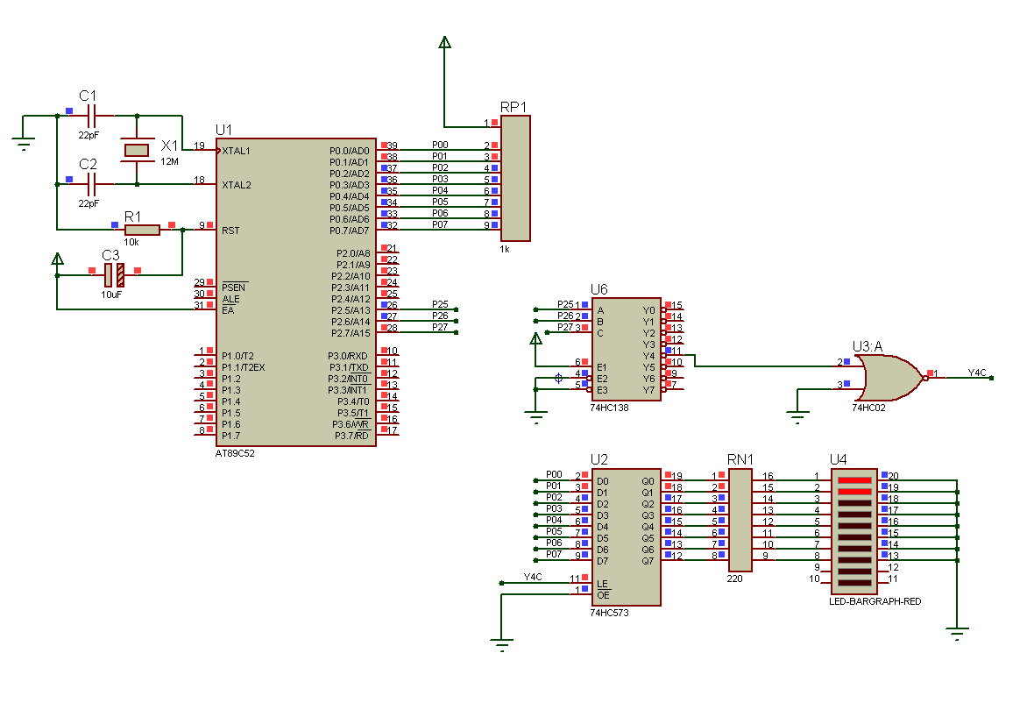The width and height of the screenshot is (1027, 717).
Task: Click the Y4C label at U2 LE pin
Action: pyautogui.click(x=533, y=577)
